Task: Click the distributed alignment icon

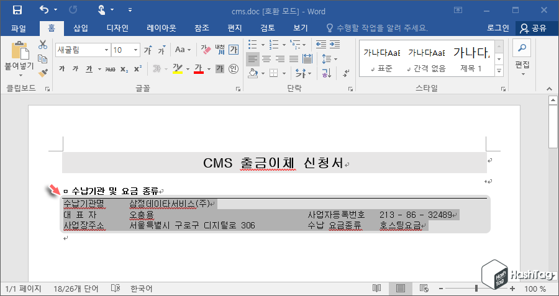Action: 307,59
